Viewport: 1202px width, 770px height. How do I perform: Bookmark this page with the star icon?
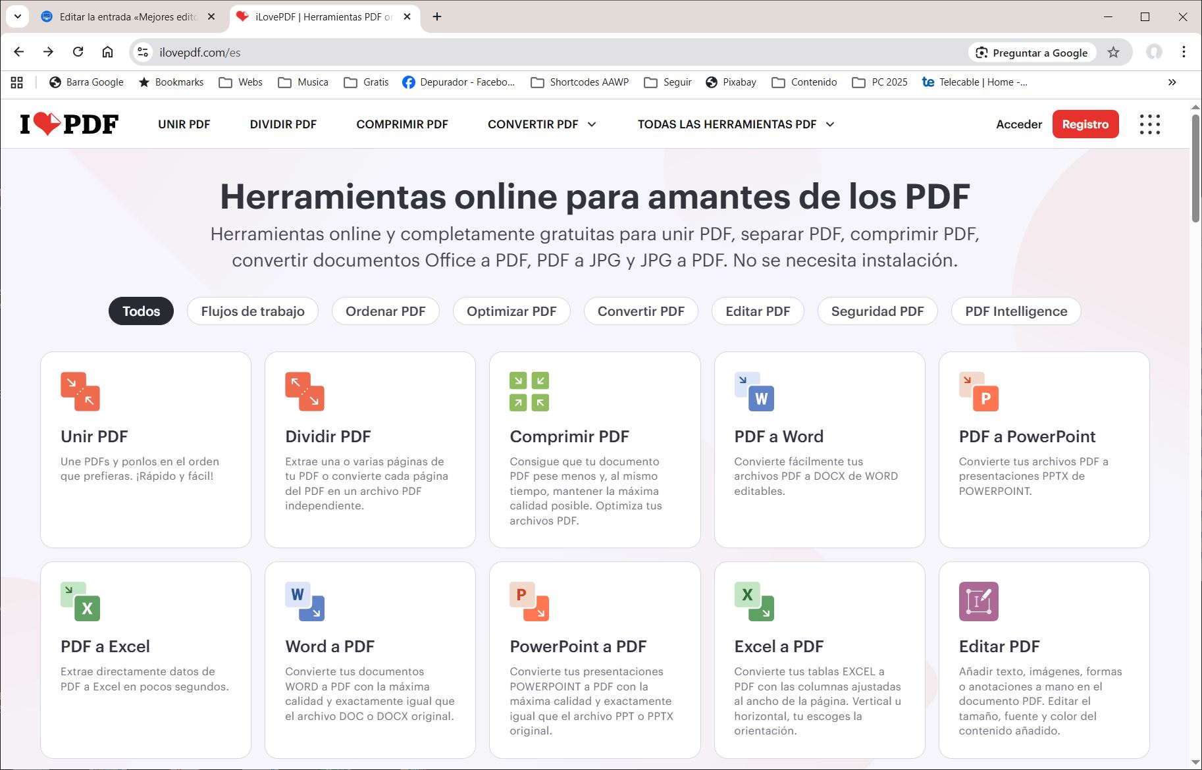pos(1113,53)
